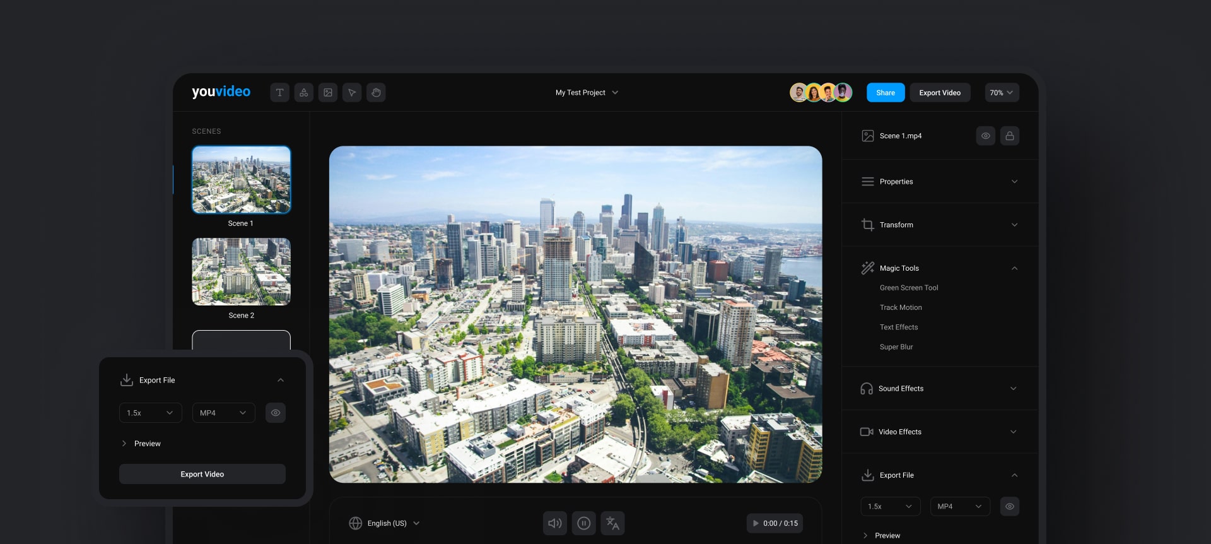Click Export Video in floating card
The width and height of the screenshot is (1211, 544).
pos(202,474)
